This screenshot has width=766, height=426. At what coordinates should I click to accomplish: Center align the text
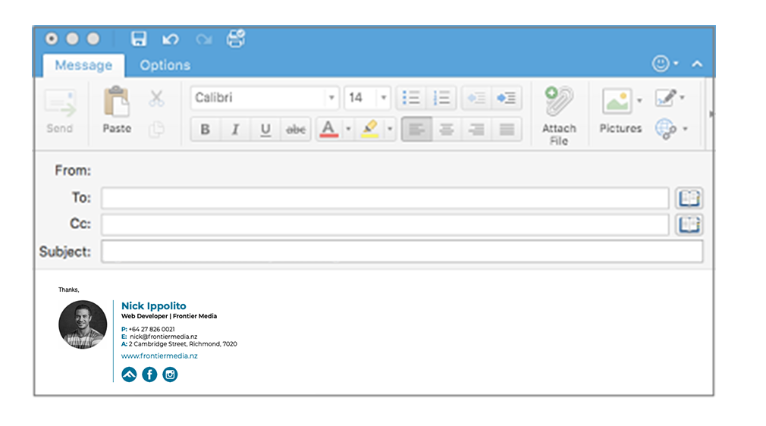click(447, 130)
